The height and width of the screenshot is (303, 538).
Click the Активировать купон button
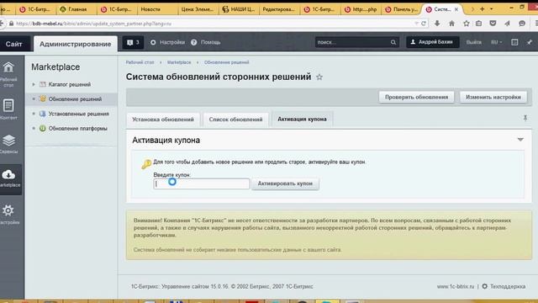[285, 183]
